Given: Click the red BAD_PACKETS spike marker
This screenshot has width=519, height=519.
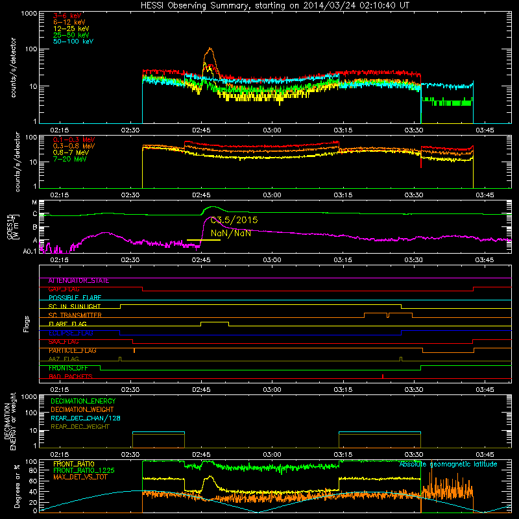Looking at the screenshot, I should pyautogui.click(x=383, y=376).
